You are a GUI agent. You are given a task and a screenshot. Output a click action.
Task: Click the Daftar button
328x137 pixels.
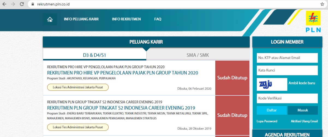pyautogui.click(x=272, y=110)
